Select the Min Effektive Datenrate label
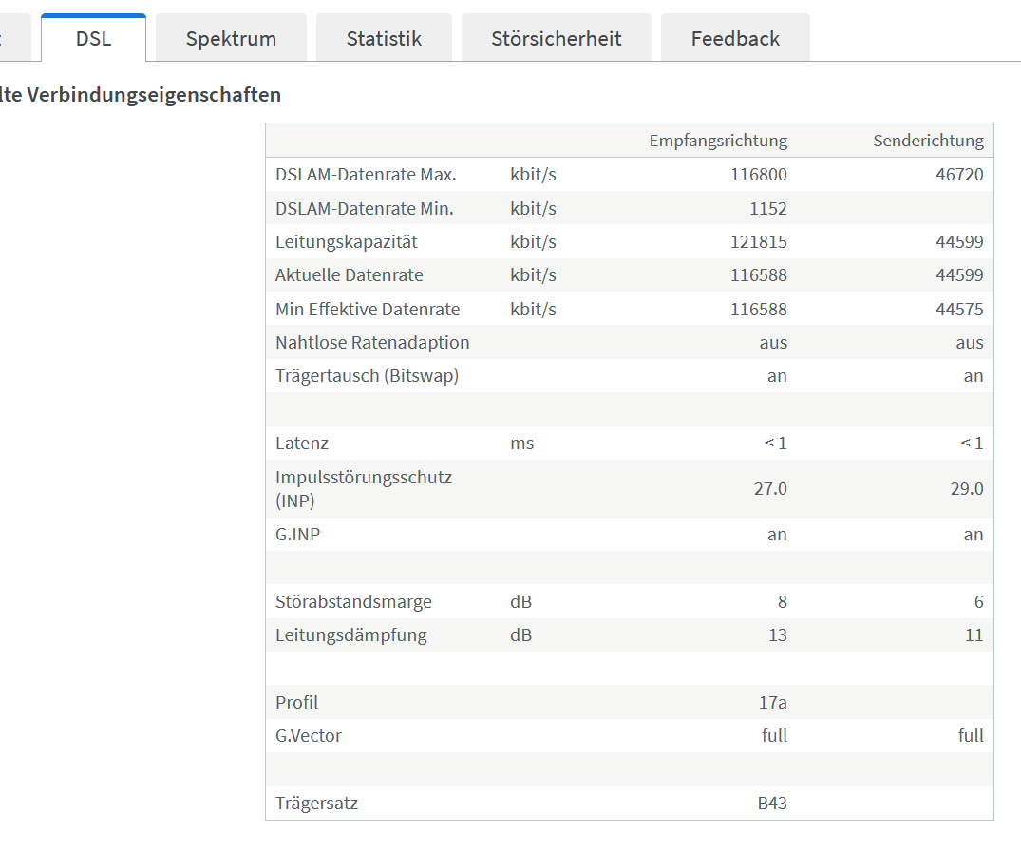 (x=368, y=309)
